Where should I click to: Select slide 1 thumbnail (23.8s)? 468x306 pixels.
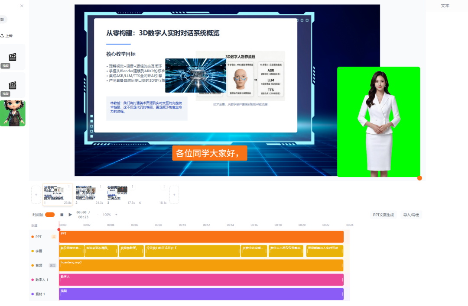click(x=58, y=194)
